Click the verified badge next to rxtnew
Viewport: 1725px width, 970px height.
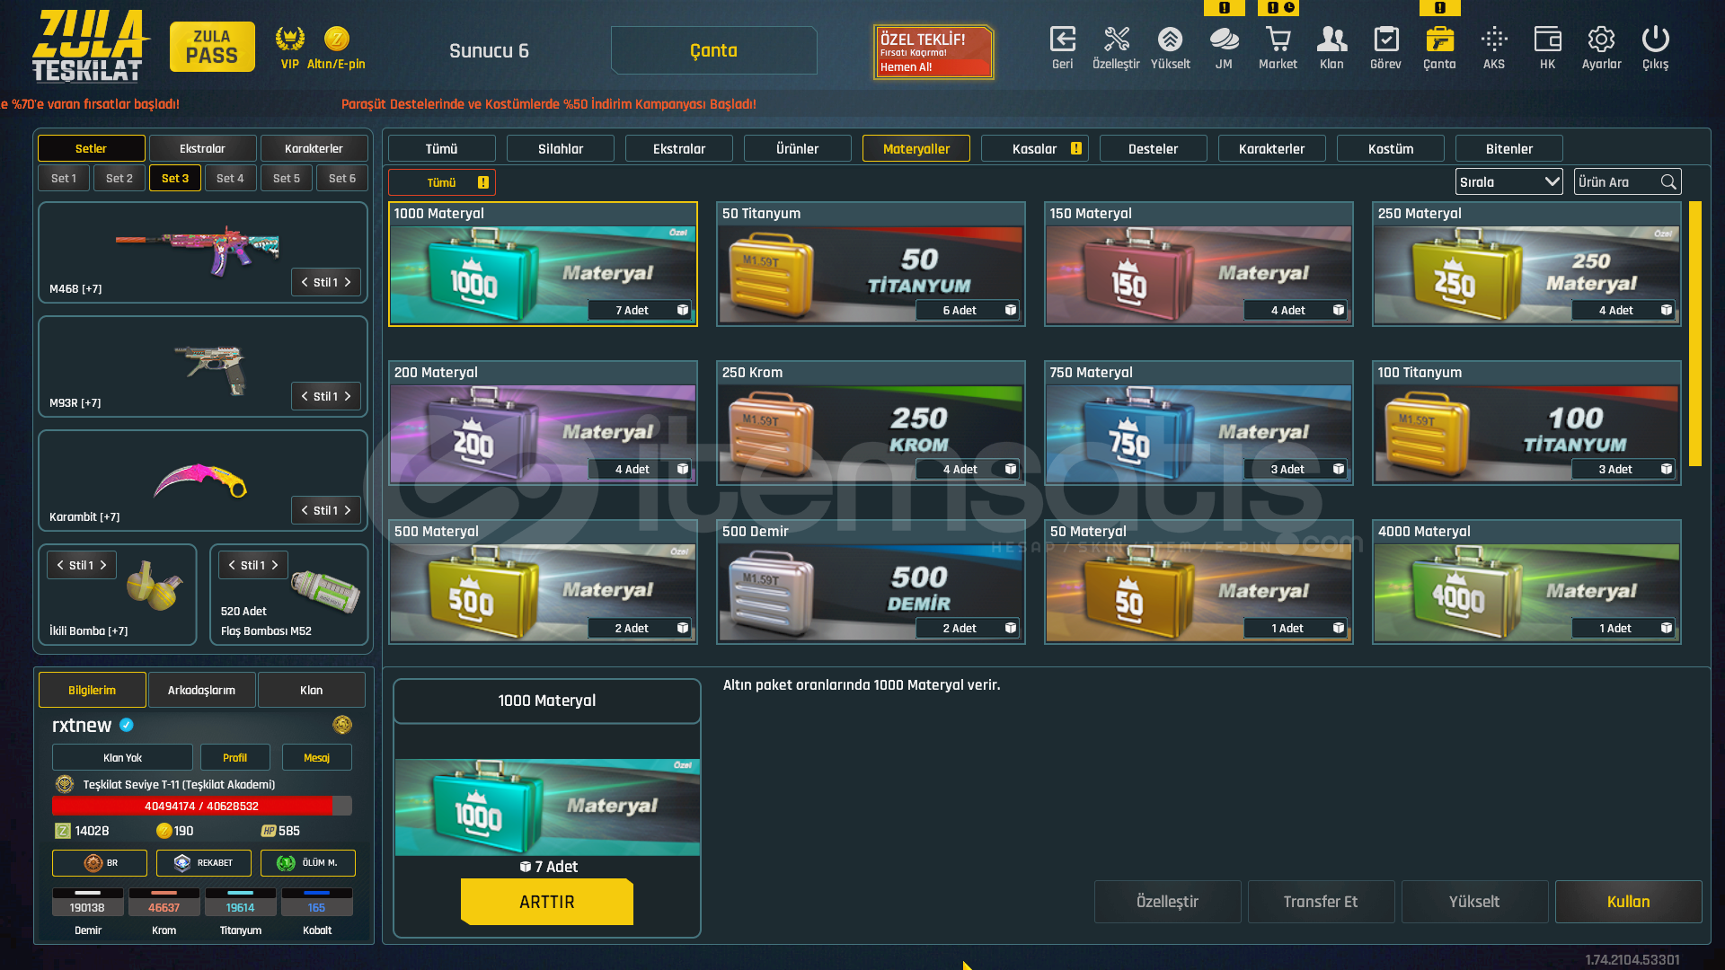point(127,725)
